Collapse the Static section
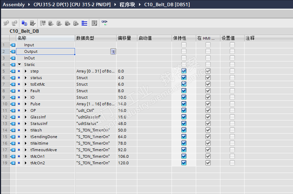293x194 pixels. pos(19,64)
